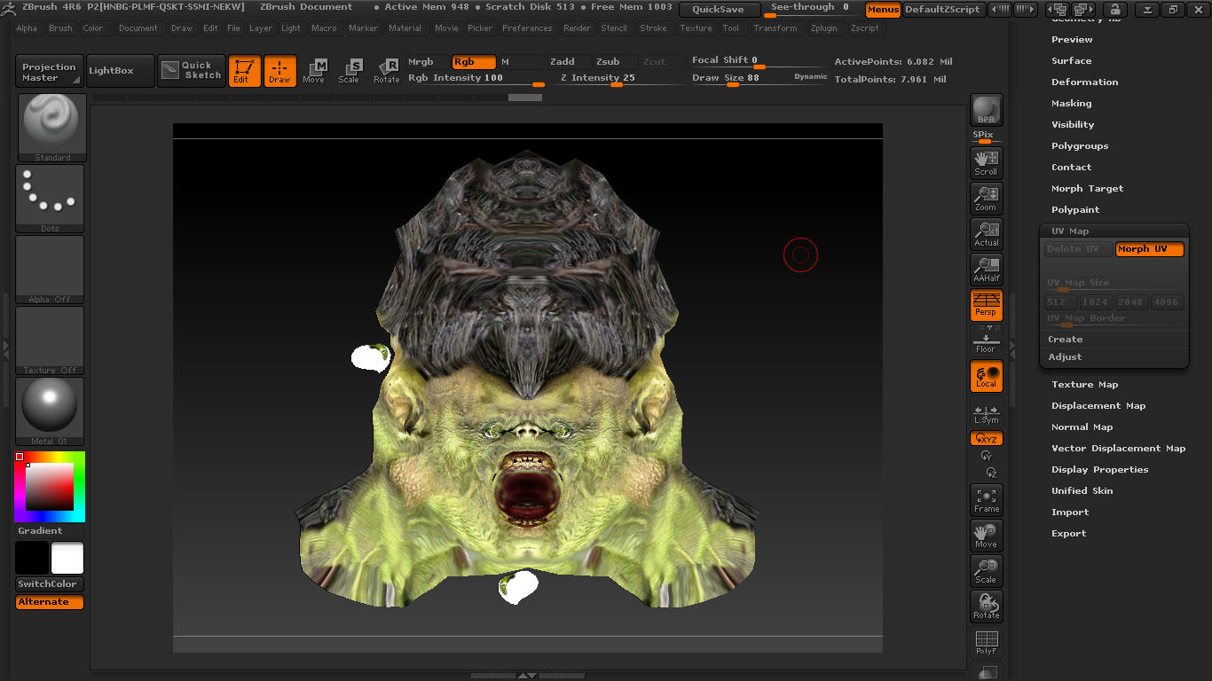Enable Zsub sculpt mode
Viewport: 1212px width, 681px height.
(x=615, y=62)
